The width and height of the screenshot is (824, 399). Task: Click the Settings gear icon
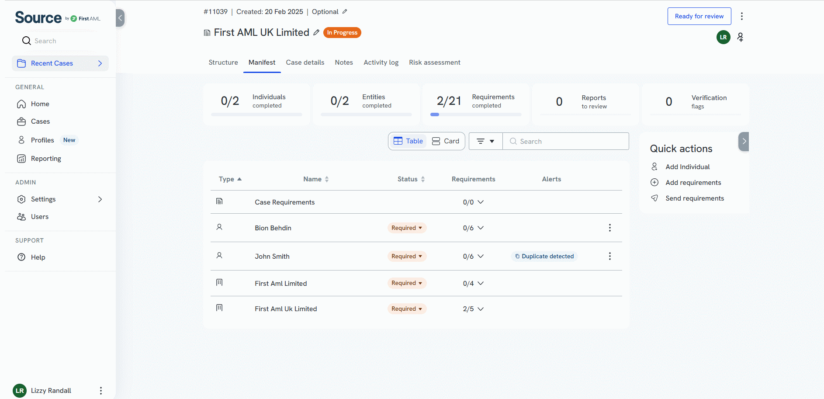pos(21,199)
